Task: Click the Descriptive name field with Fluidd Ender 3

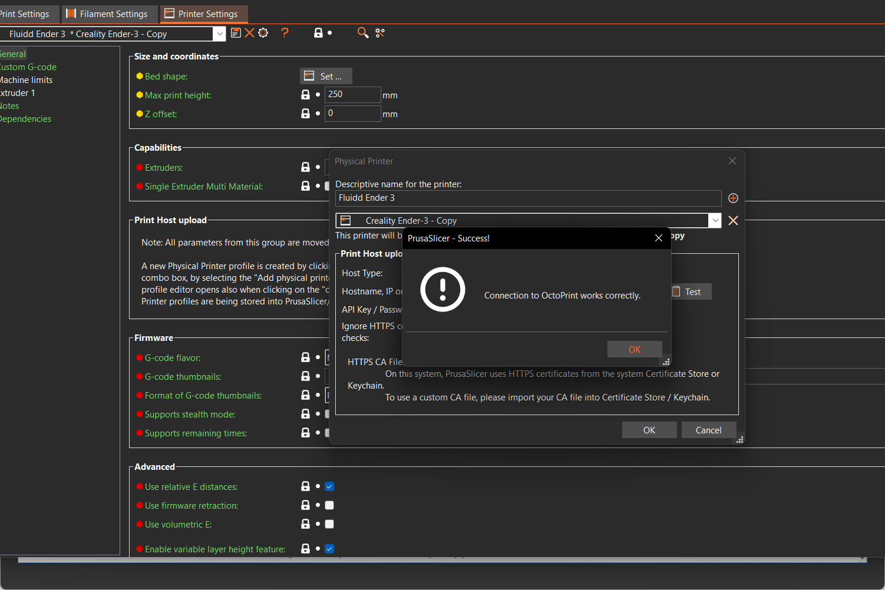Action: 528,198
